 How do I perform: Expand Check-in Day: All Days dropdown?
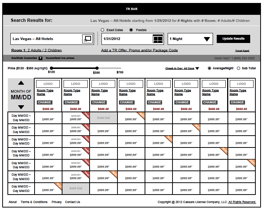(182, 69)
